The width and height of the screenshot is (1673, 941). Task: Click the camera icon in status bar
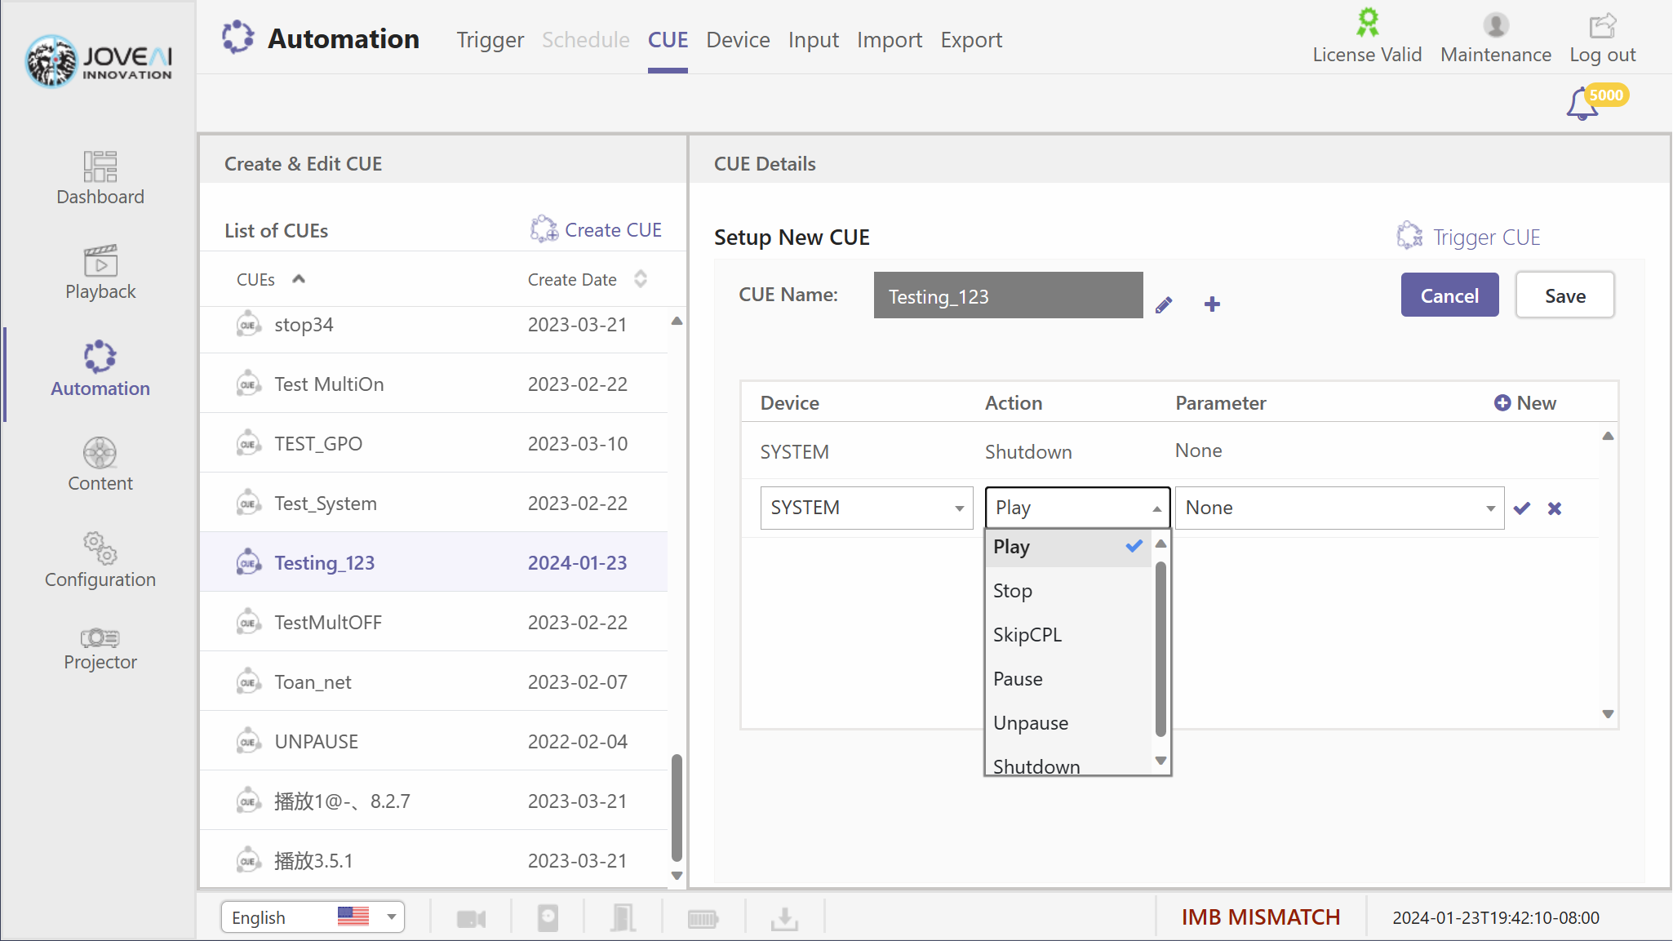(x=471, y=919)
